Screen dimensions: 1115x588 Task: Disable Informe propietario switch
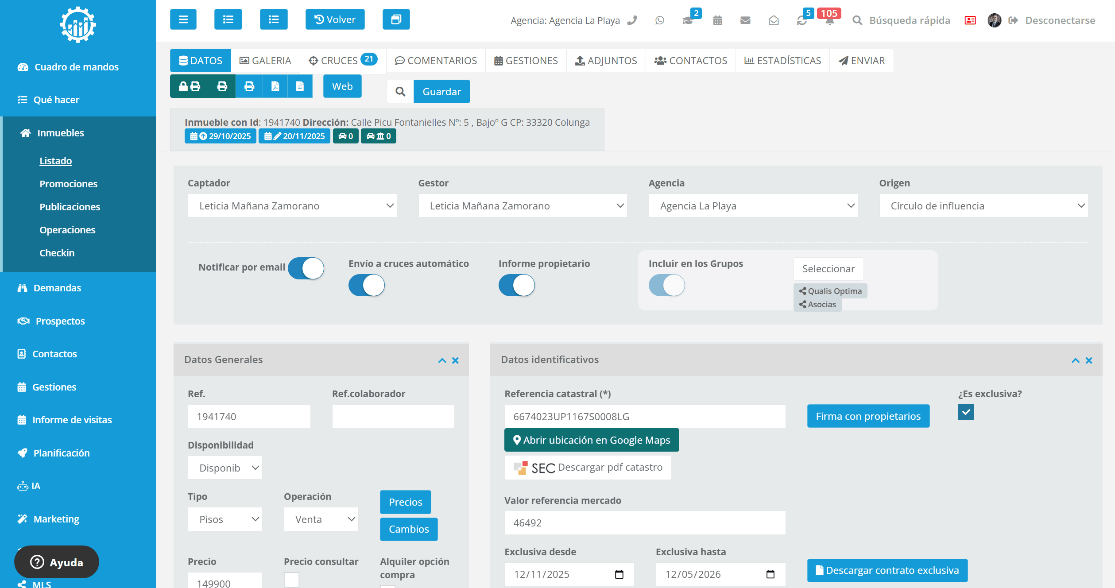click(x=517, y=285)
